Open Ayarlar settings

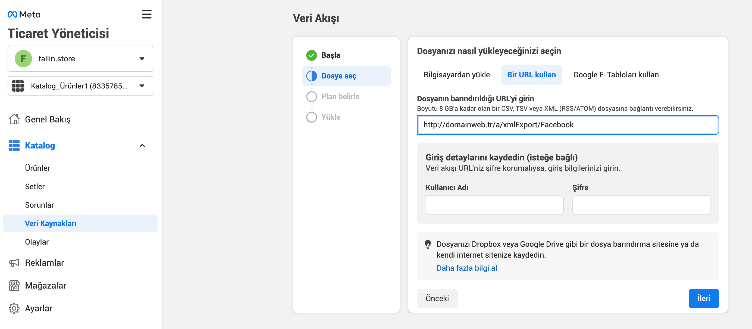pyautogui.click(x=39, y=308)
